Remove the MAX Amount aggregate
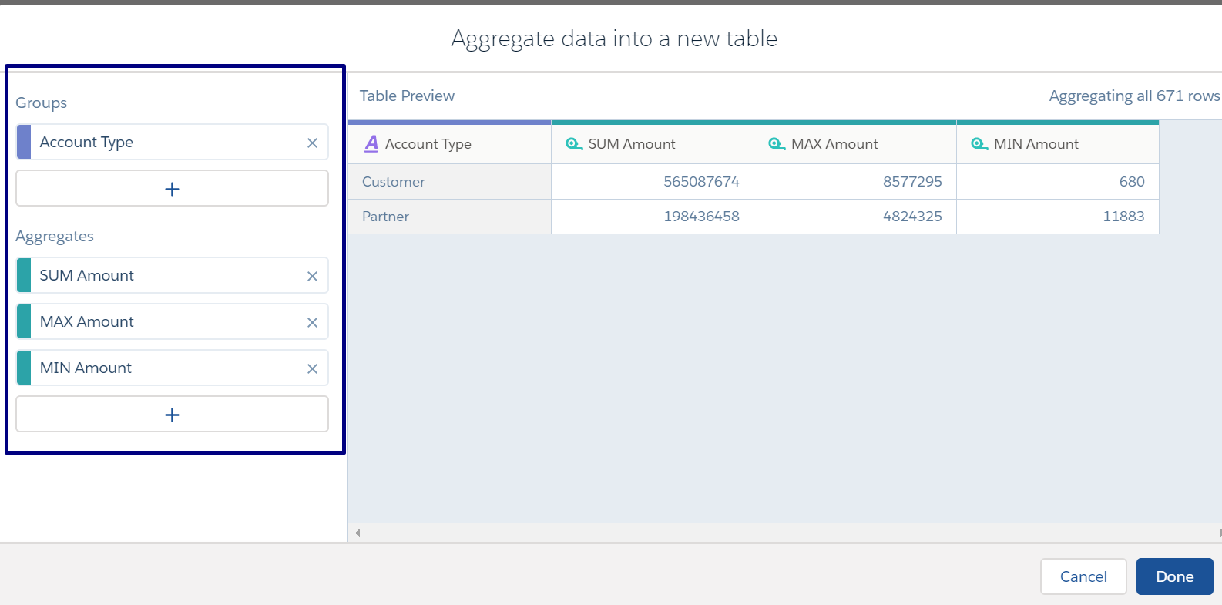Viewport: 1222px width, 605px height. [312, 322]
